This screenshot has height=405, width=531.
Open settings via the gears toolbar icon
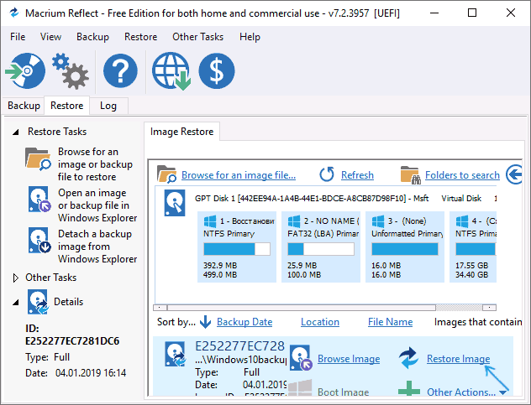click(70, 71)
